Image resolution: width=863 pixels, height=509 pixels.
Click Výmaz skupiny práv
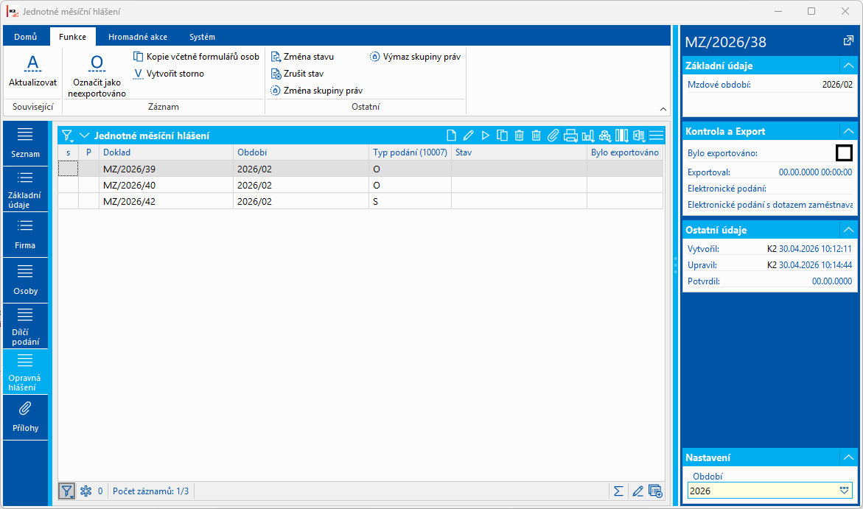click(x=415, y=57)
